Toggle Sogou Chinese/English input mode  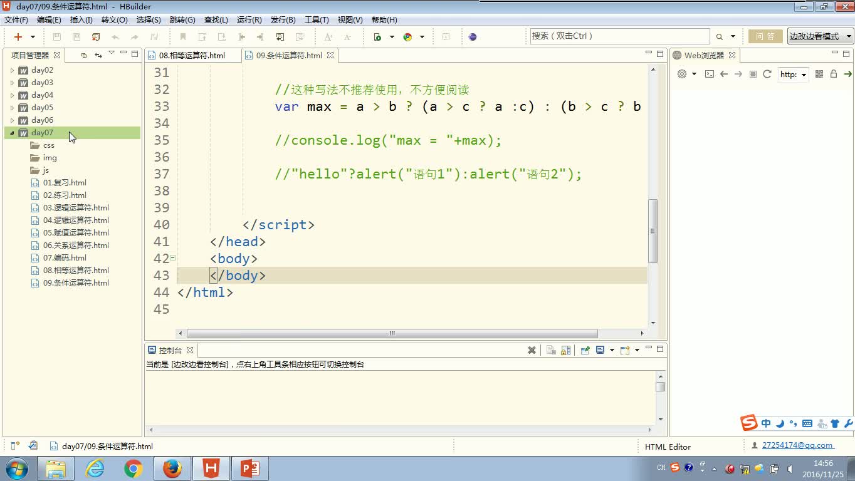point(766,423)
